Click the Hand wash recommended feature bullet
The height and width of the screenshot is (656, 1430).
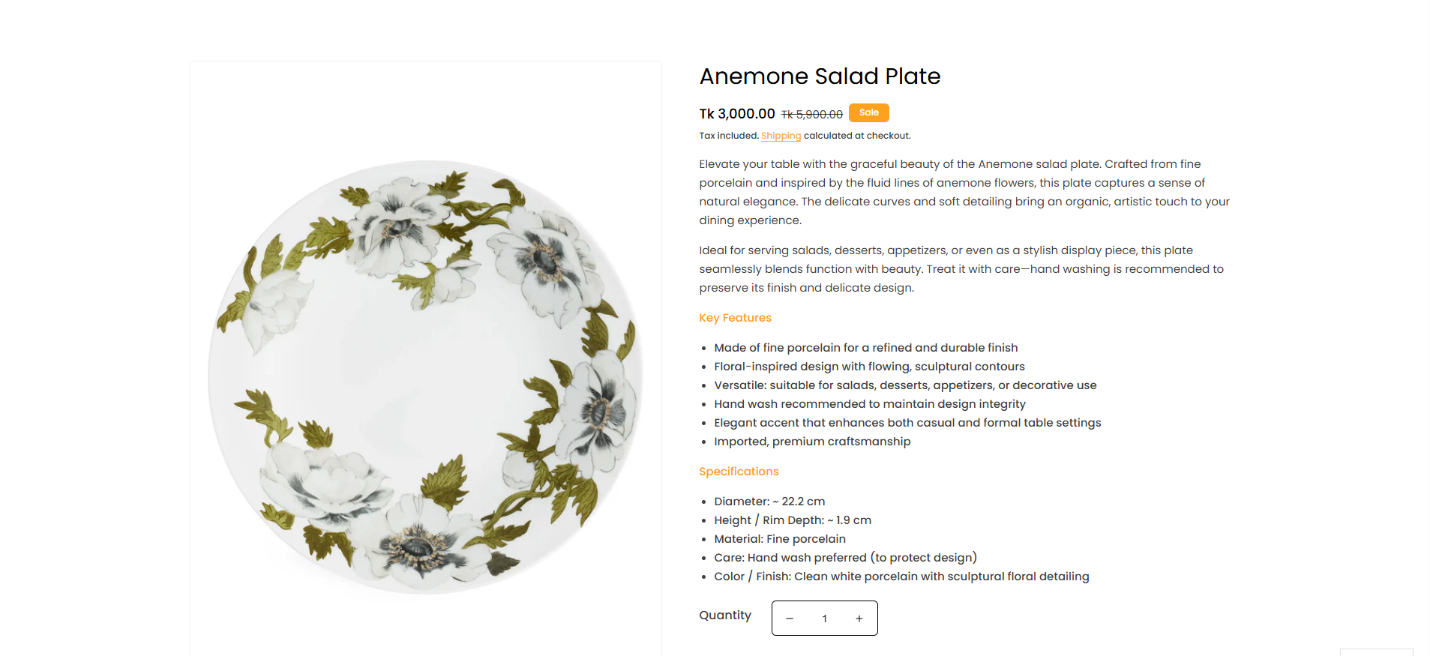click(869, 404)
